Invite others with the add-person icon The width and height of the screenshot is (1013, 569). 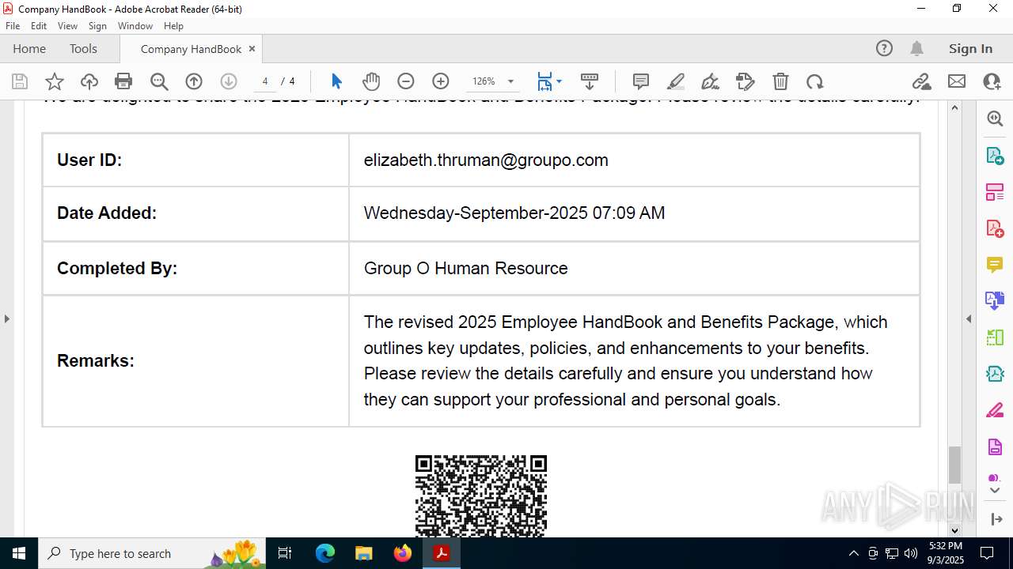pyautogui.click(x=992, y=81)
